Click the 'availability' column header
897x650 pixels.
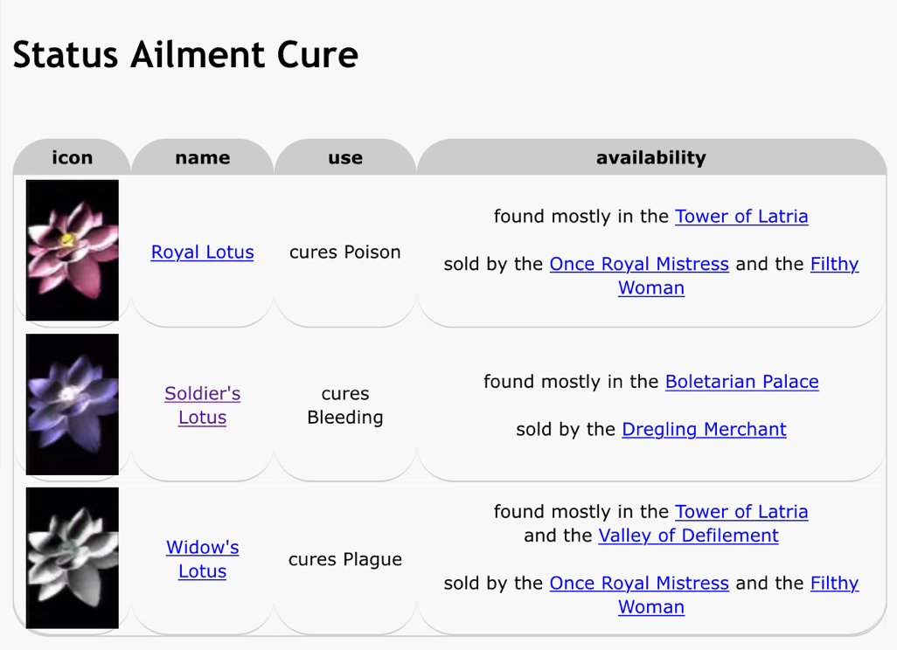click(x=651, y=157)
